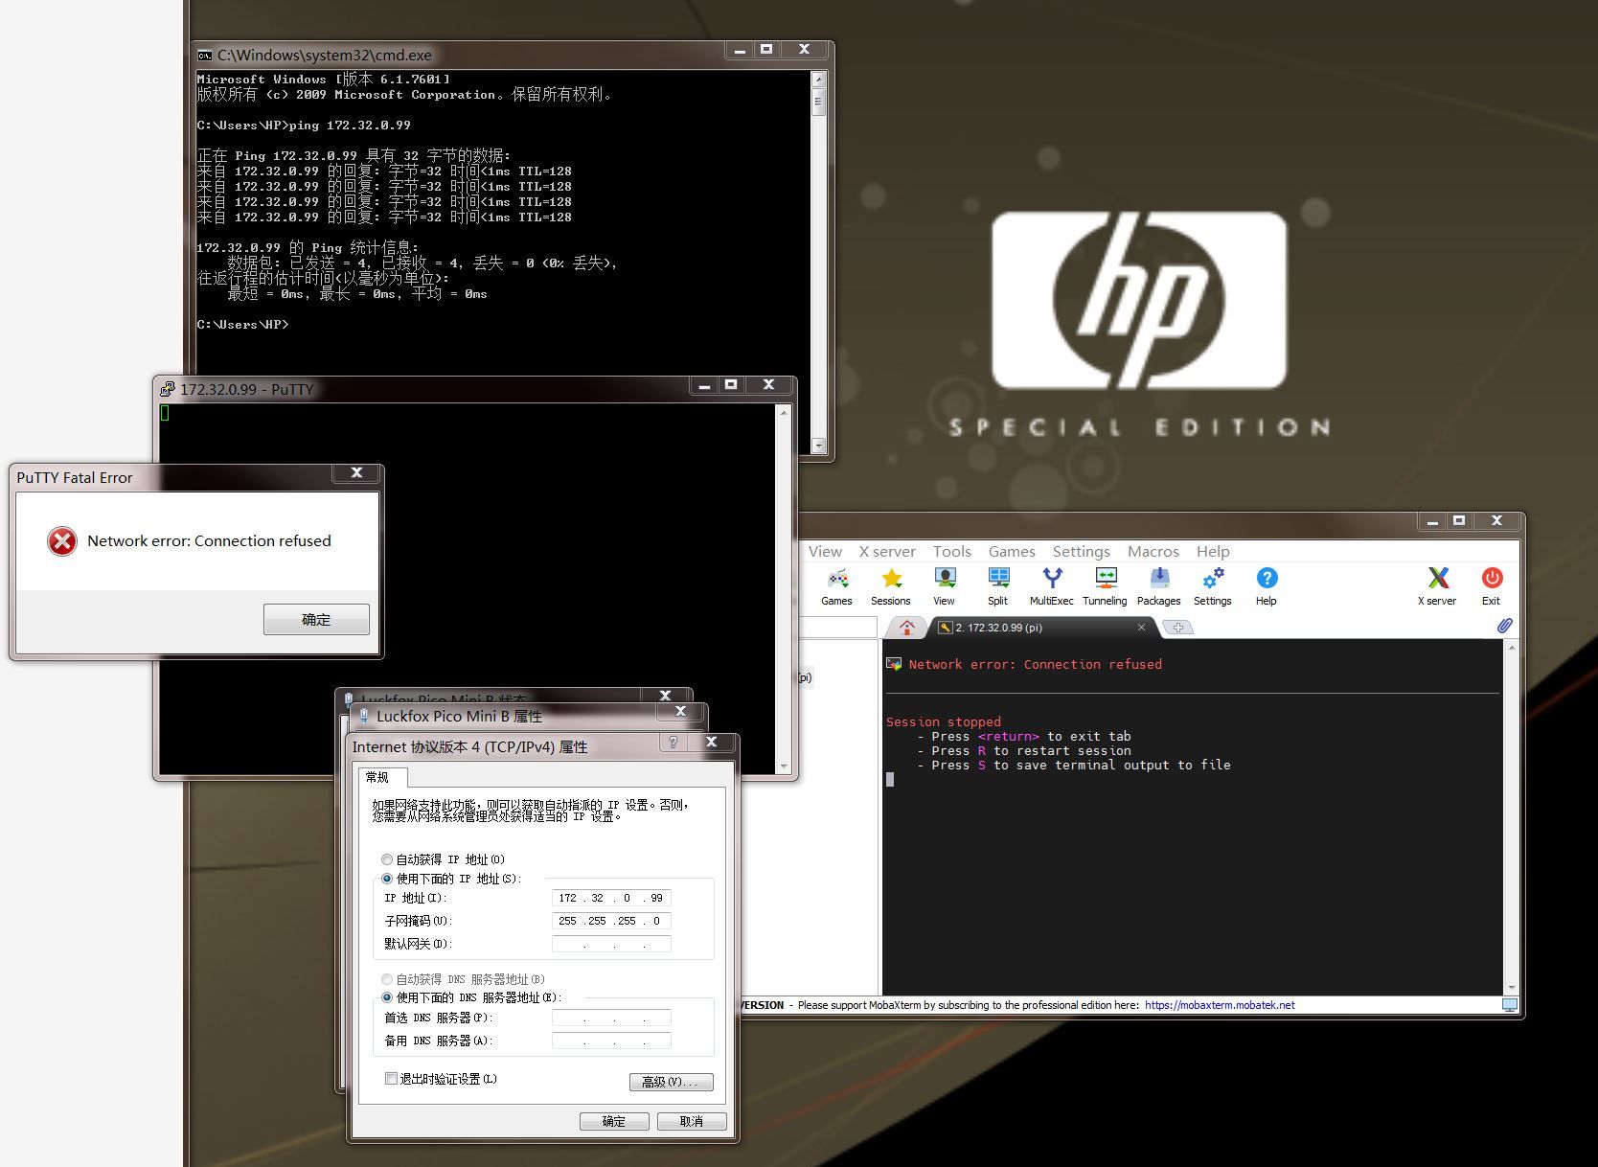The height and width of the screenshot is (1167, 1598).
Task: Click scroll-down arrow in cmd.exe window
Action: [x=818, y=446]
